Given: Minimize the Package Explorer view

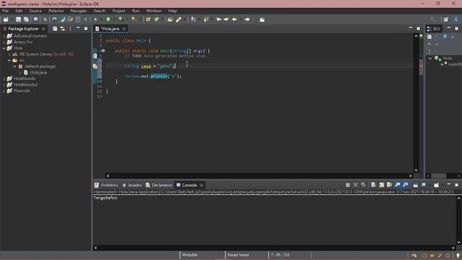Looking at the screenshot, I should (x=78, y=28).
